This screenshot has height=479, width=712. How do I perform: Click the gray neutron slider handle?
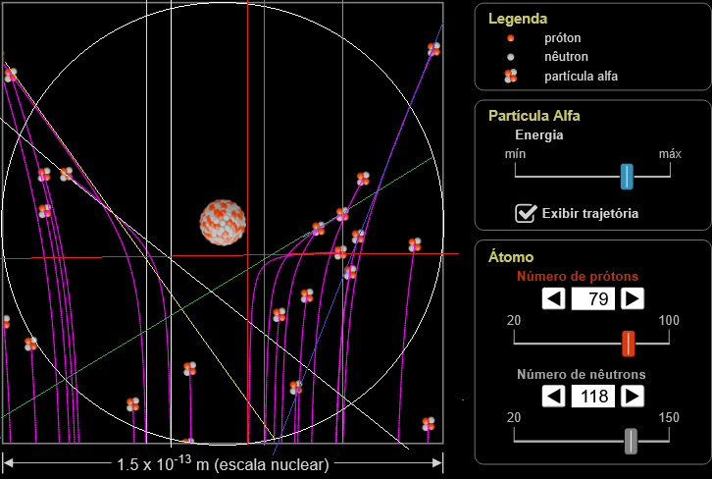pos(632,441)
